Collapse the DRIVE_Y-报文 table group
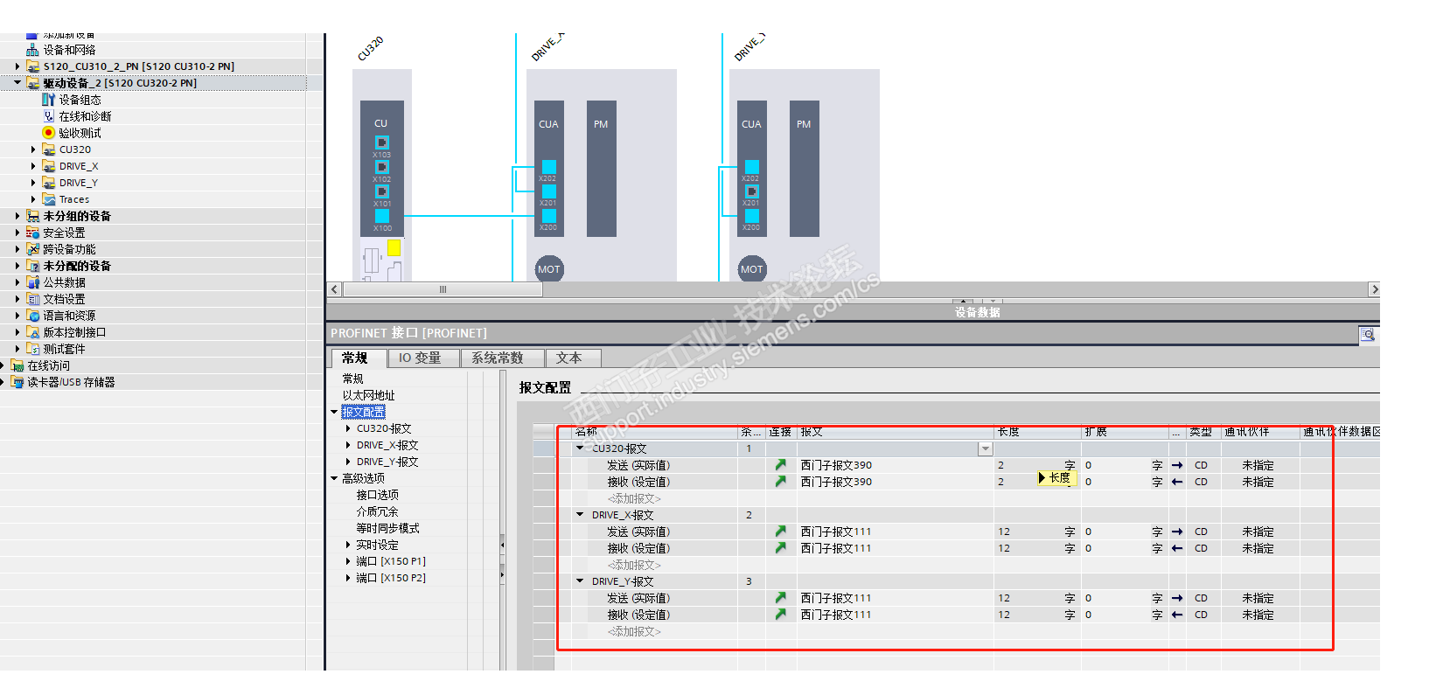The image size is (1443, 695). [580, 581]
